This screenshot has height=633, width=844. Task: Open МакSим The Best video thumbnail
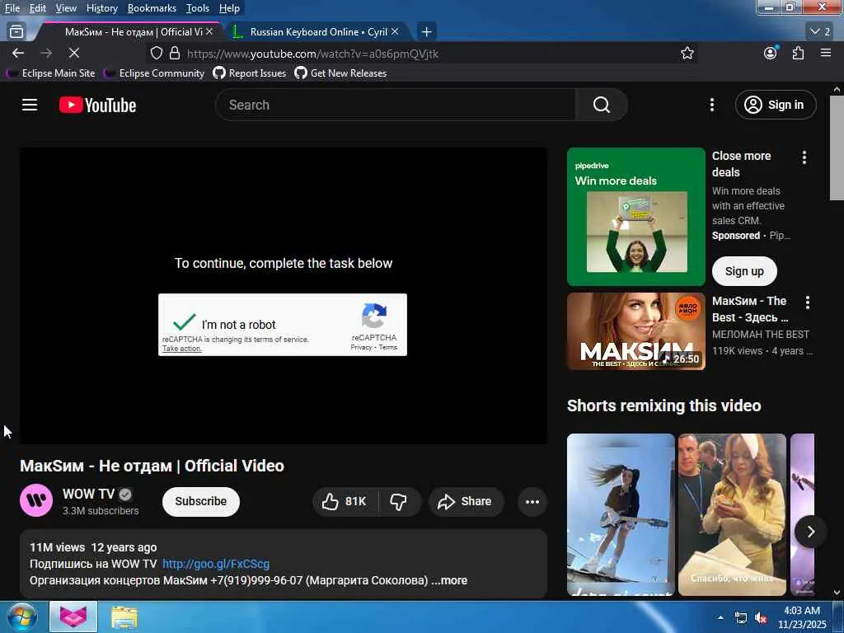[x=635, y=331]
